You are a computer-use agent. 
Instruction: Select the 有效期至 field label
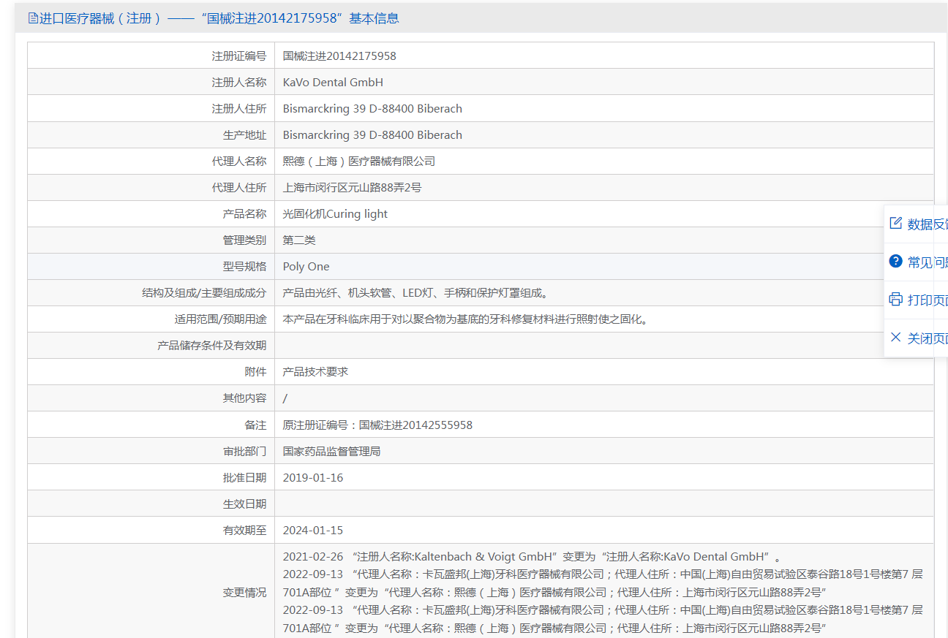244,530
